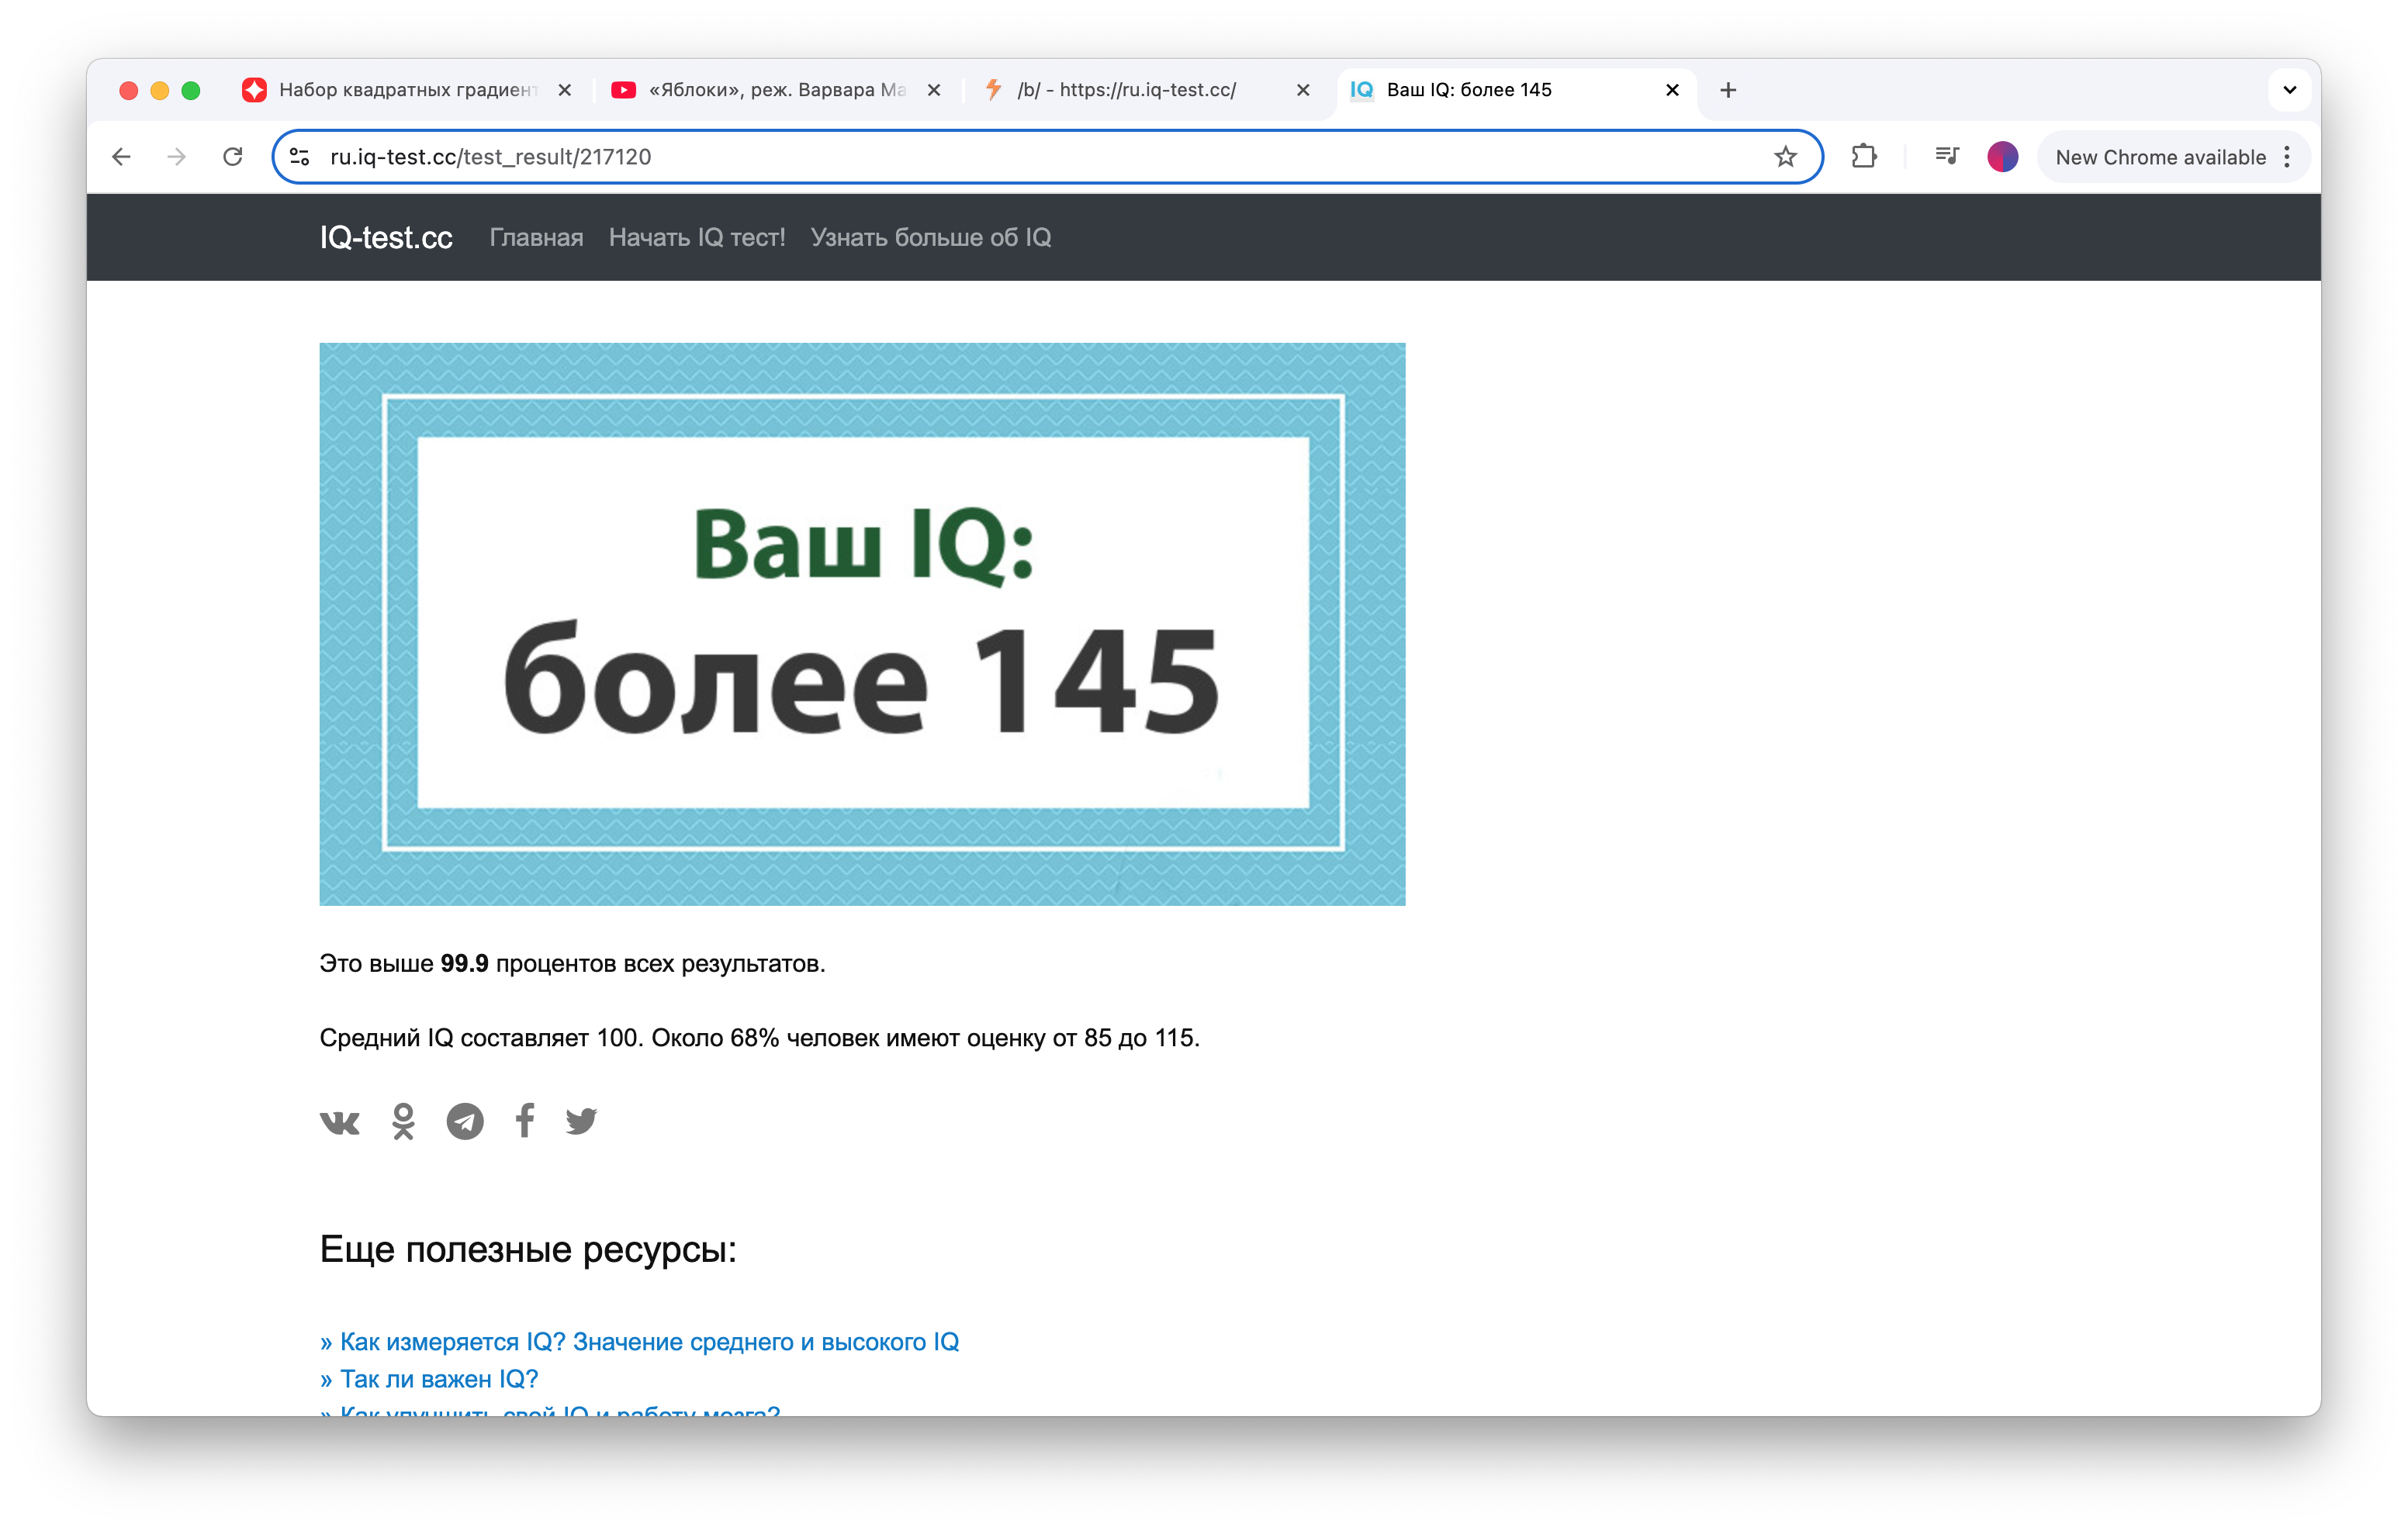Image resolution: width=2408 pixels, height=1531 pixels.
Task: Click the 'Ваш IQ: более 145' result image
Action: click(x=862, y=624)
